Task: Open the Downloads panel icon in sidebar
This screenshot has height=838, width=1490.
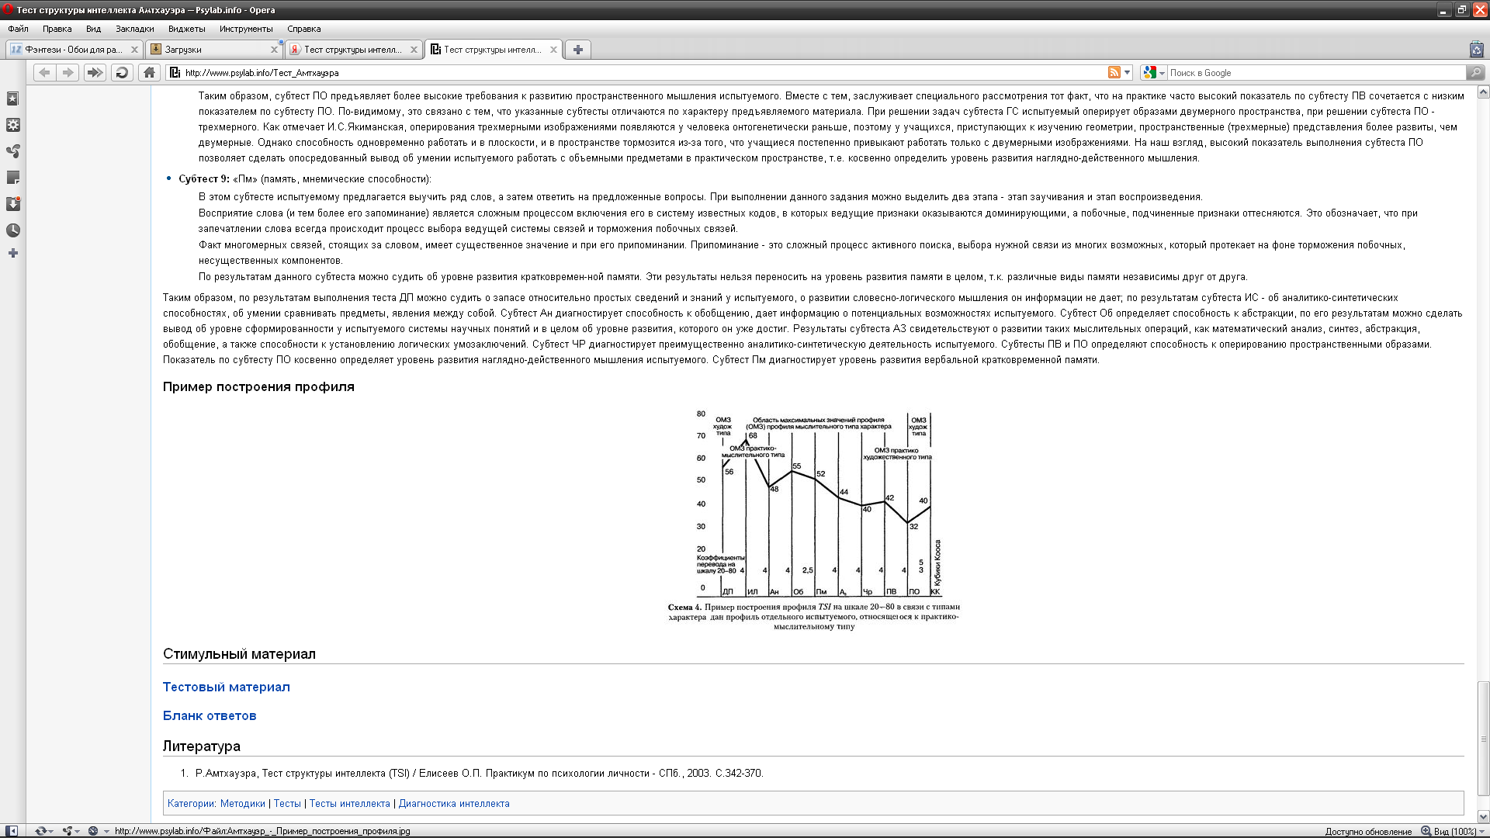Action: point(13,204)
